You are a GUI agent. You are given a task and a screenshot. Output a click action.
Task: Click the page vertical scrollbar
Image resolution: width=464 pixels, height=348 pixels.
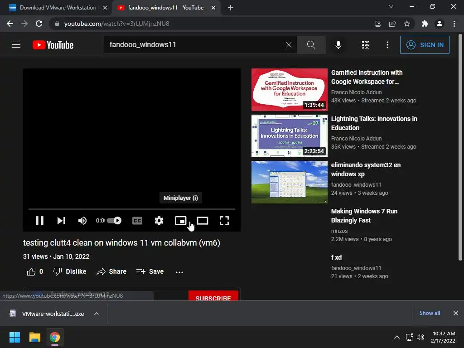(460, 148)
